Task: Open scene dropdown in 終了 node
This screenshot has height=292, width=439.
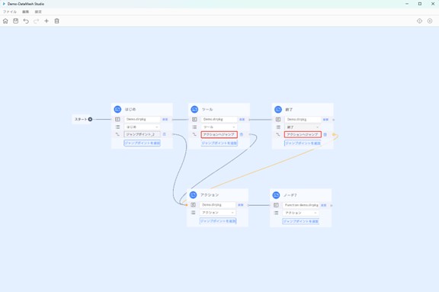Action: [x=303, y=127]
